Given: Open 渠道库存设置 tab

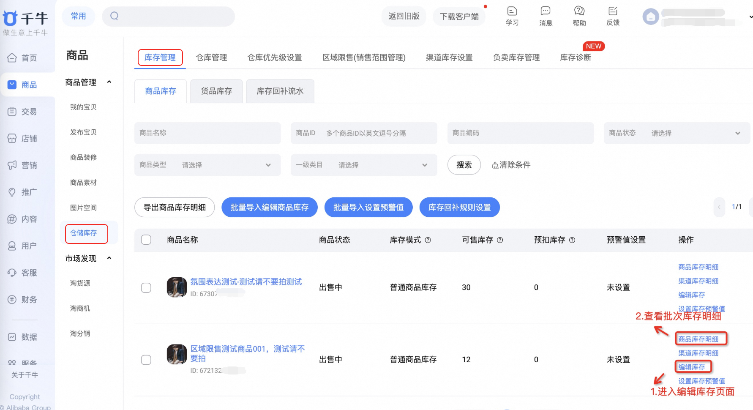Looking at the screenshot, I should pos(449,57).
